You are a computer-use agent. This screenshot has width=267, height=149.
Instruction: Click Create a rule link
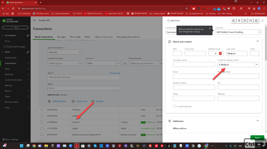point(82,101)
